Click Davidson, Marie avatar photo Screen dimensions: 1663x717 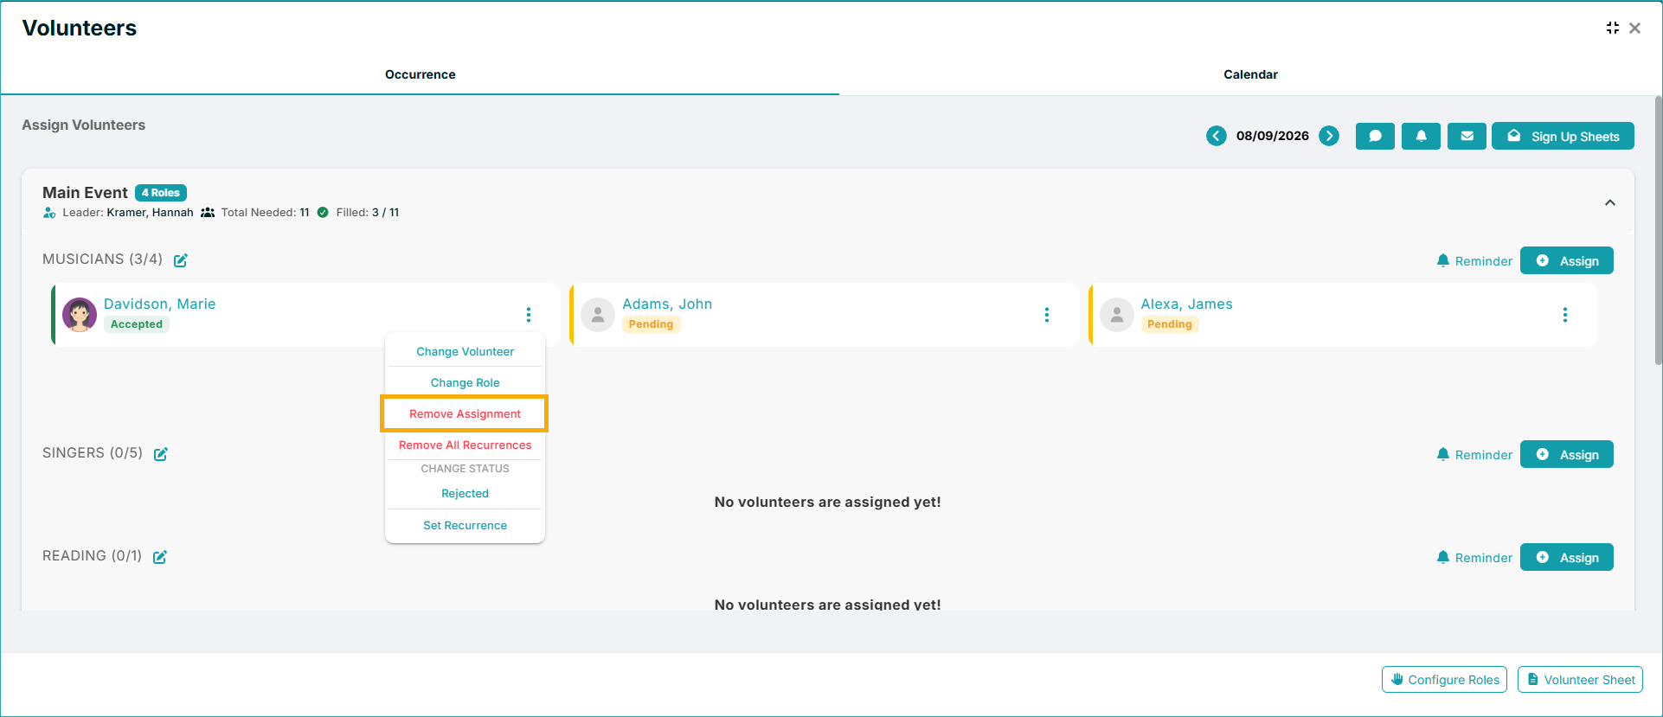tap(80, 315)
